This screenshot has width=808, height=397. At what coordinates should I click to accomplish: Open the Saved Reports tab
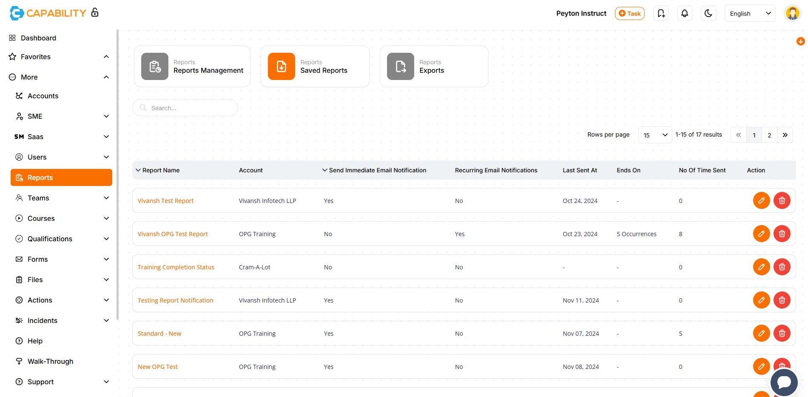[x=315, y=66]
